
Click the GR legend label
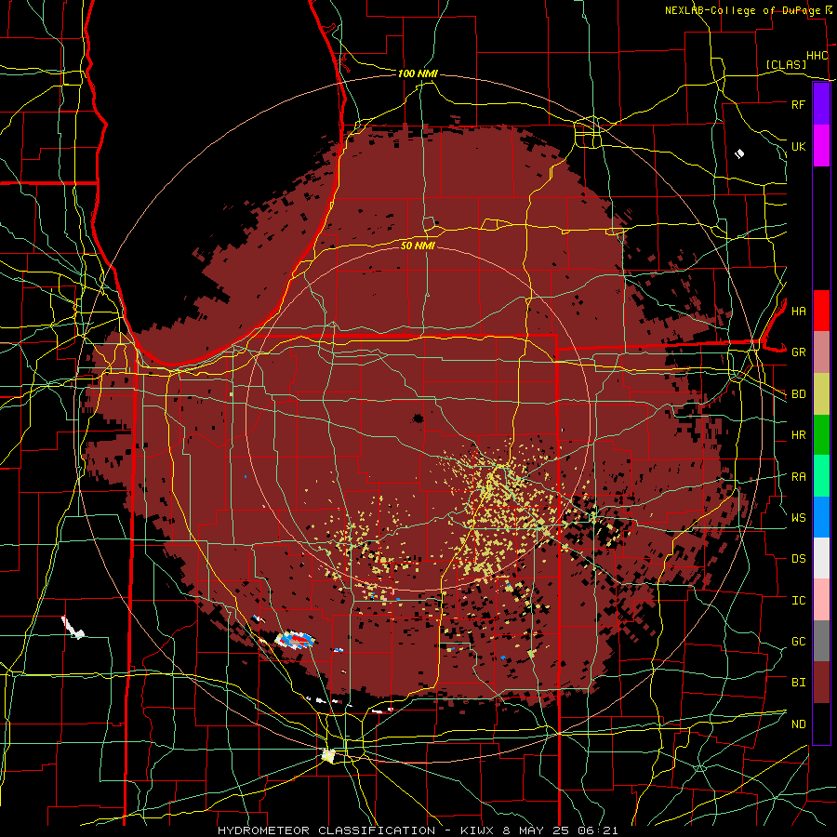pos(798,352)
